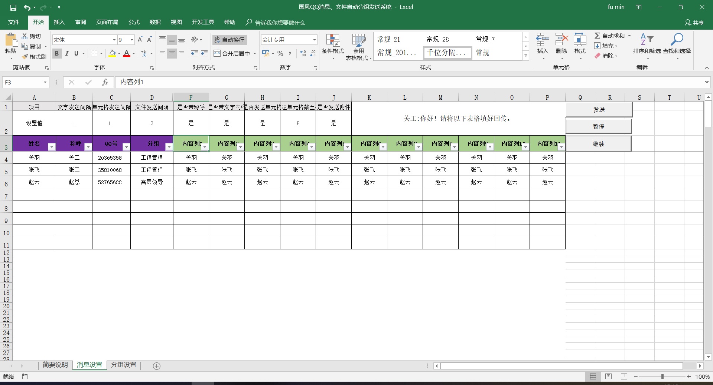
Task: Switch to Normal view in status bar
Action: (x=593, y=376)
